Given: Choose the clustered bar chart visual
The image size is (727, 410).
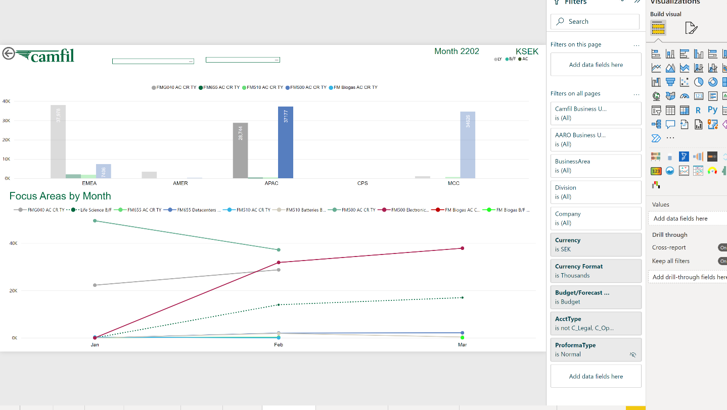Looking at the screenshot, I should tap(685, 54).
